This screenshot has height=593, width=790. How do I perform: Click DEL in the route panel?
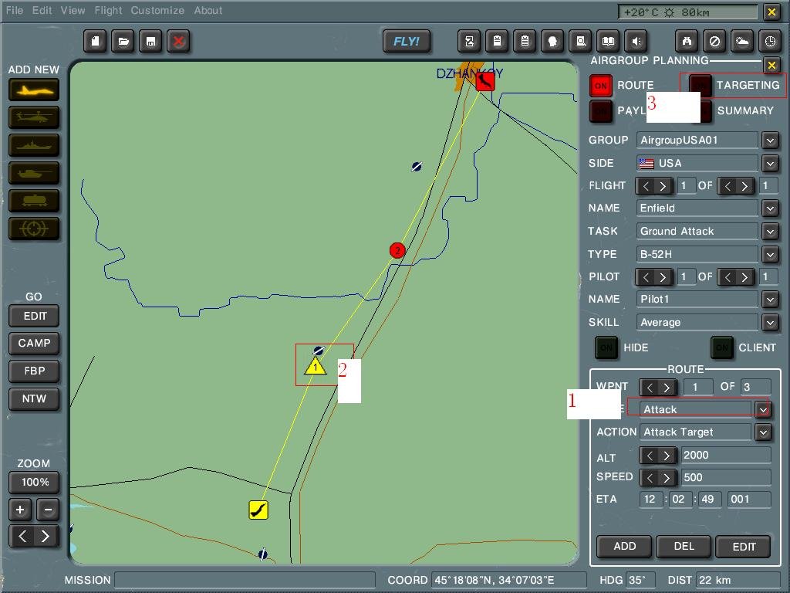coord(684,547)
